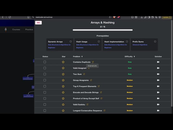Click the browser back arrow
Image resolution: width=173 pixels, height=130 pixels.
(x=3, y=17)
